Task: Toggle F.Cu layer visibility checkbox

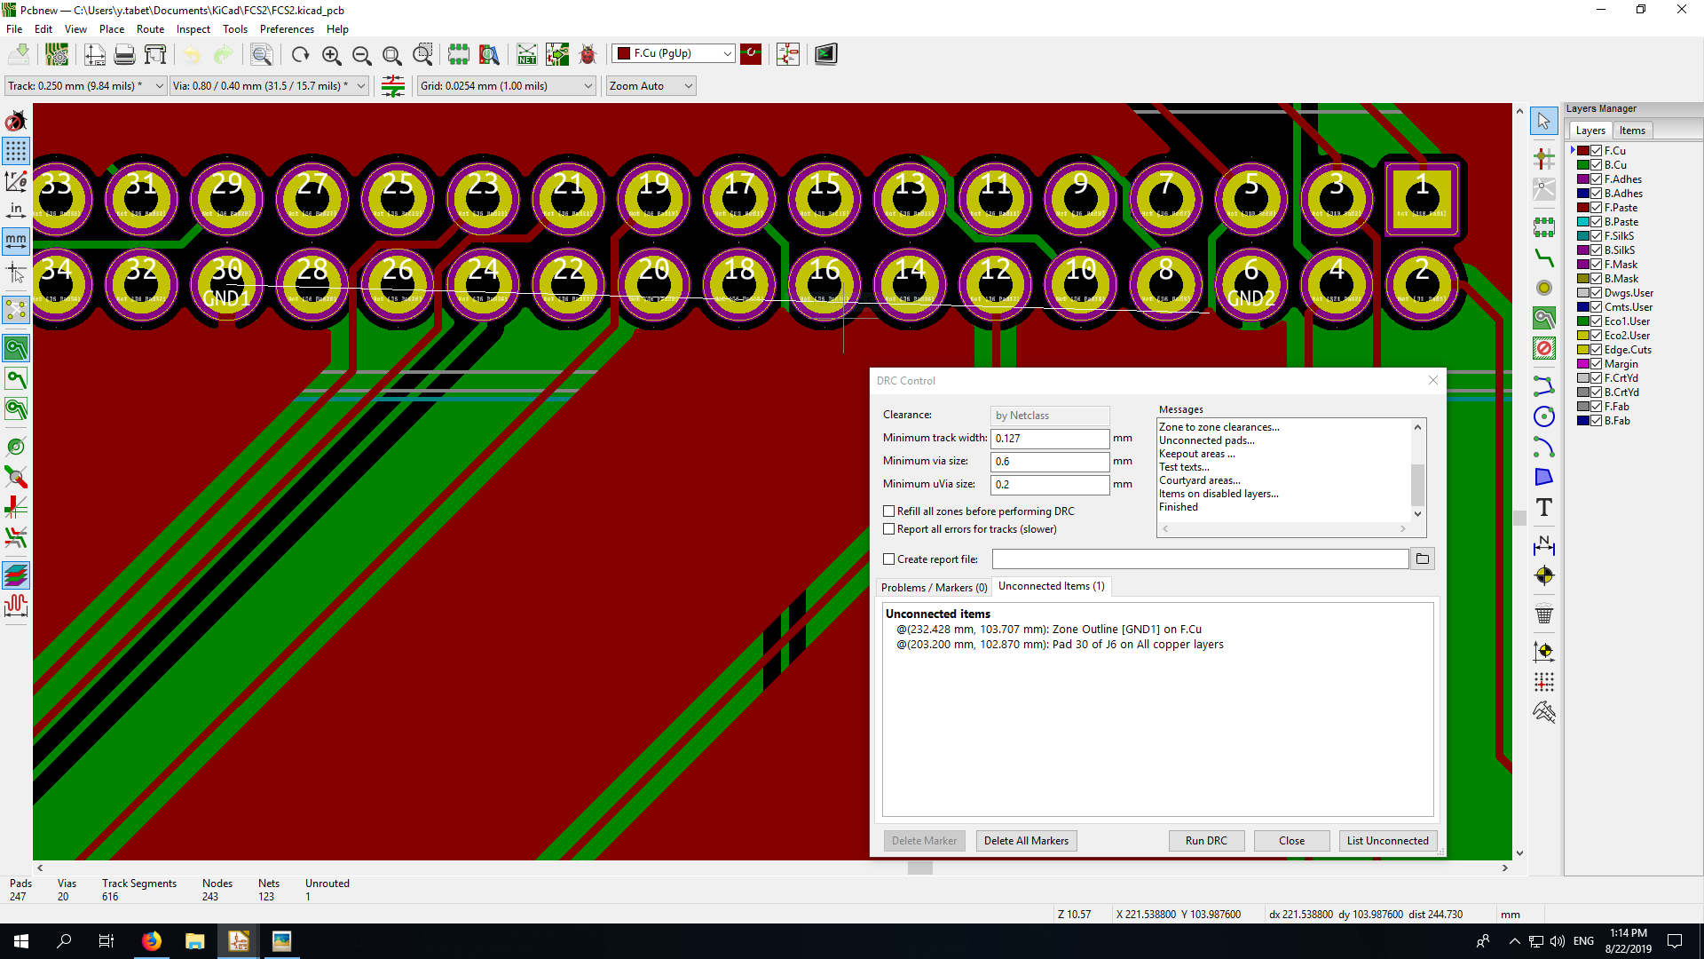Action: coord(1597,151)
